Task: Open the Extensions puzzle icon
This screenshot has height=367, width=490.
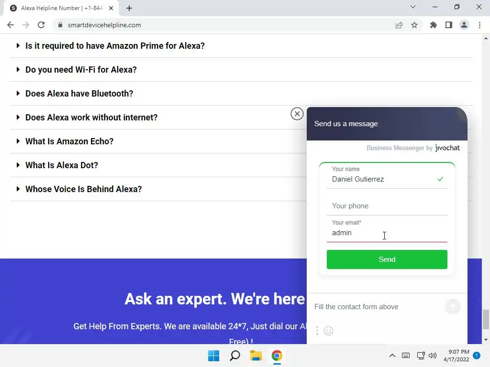Action: coord(434,25)
